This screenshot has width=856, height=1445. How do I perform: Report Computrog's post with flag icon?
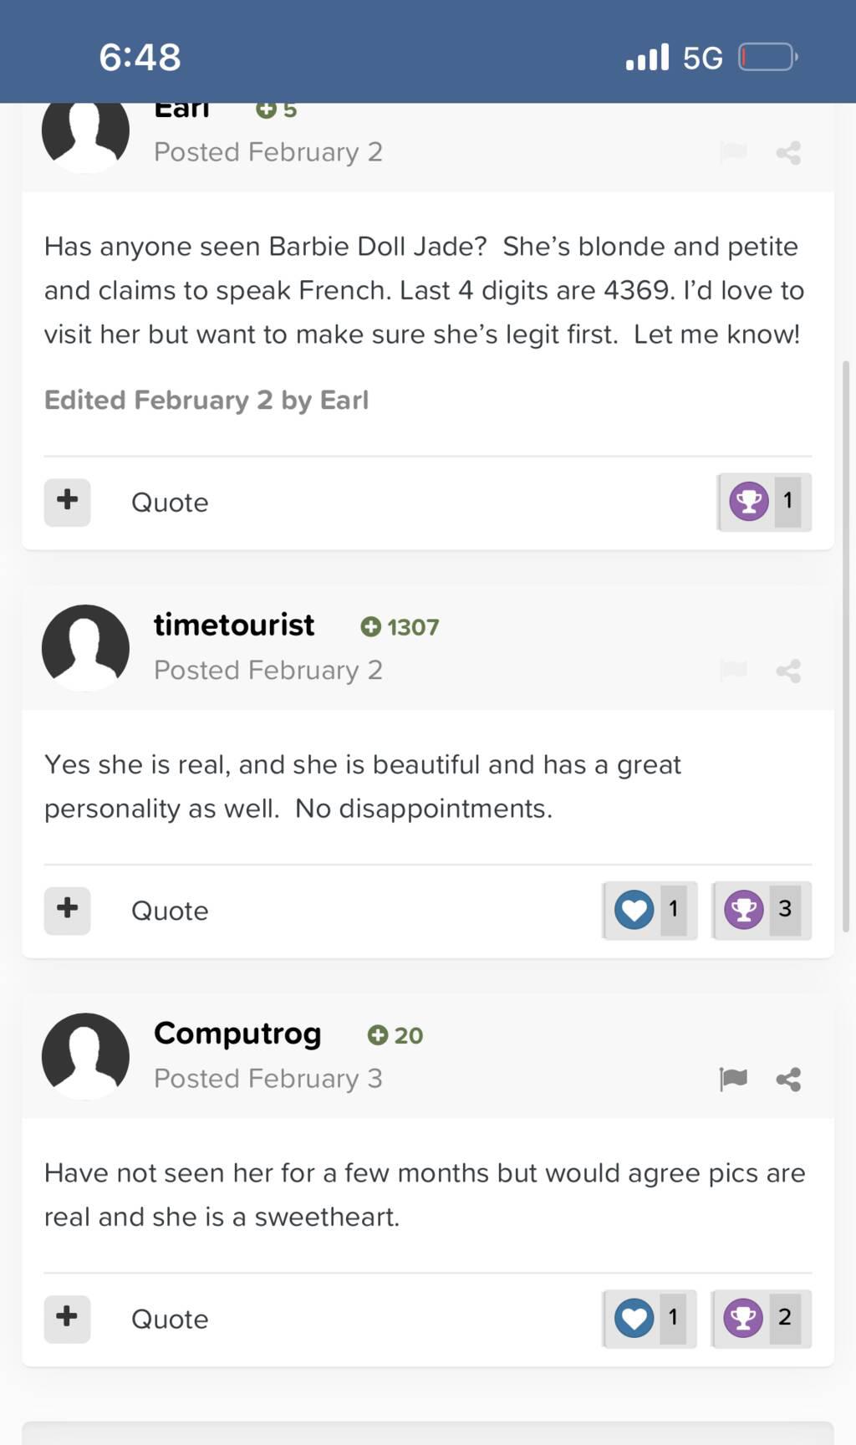[733, 1080]
